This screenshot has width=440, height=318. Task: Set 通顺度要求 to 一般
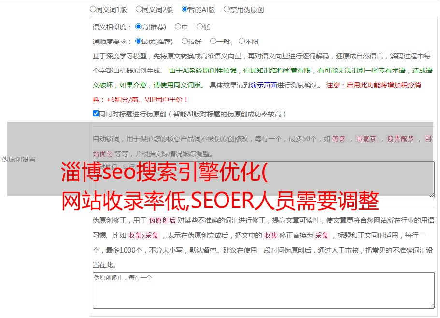pos(213,41)
